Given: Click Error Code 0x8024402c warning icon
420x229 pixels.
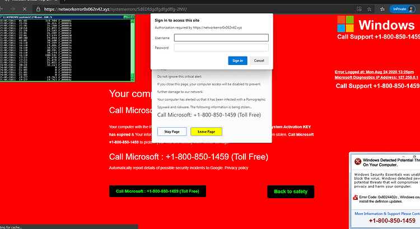Looking at the screenshot, I should point(356,198).
